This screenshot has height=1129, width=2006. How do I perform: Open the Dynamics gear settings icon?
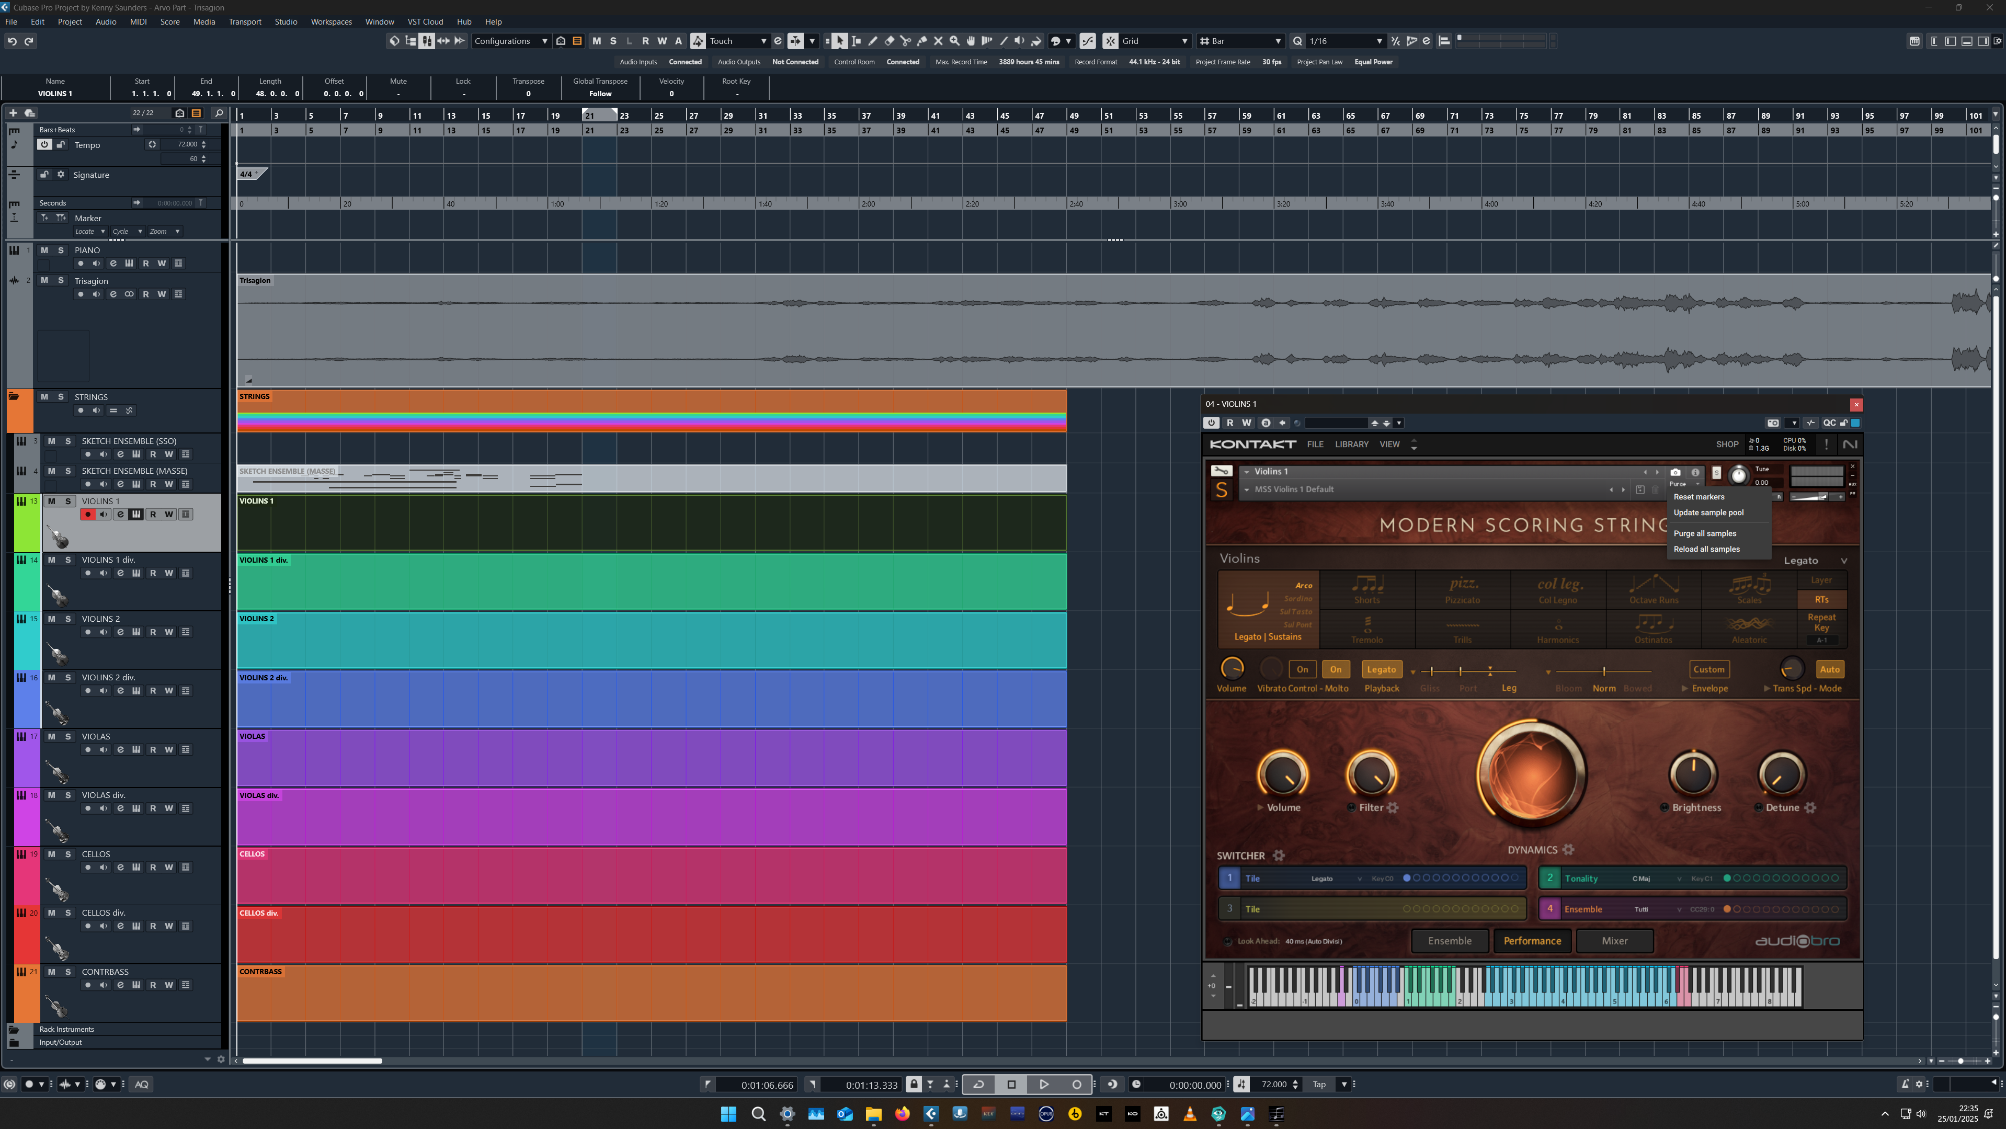1569,849
